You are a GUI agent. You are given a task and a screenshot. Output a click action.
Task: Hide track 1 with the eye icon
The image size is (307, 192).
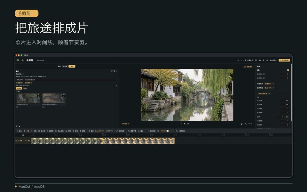(29, 141)
